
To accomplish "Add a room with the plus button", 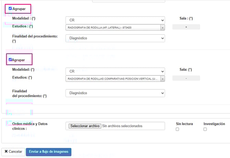I will coord(186,27).
